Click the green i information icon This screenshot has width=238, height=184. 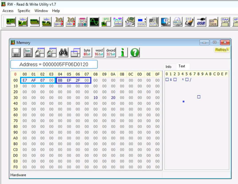pyautogui.click(x=123, y=53)
